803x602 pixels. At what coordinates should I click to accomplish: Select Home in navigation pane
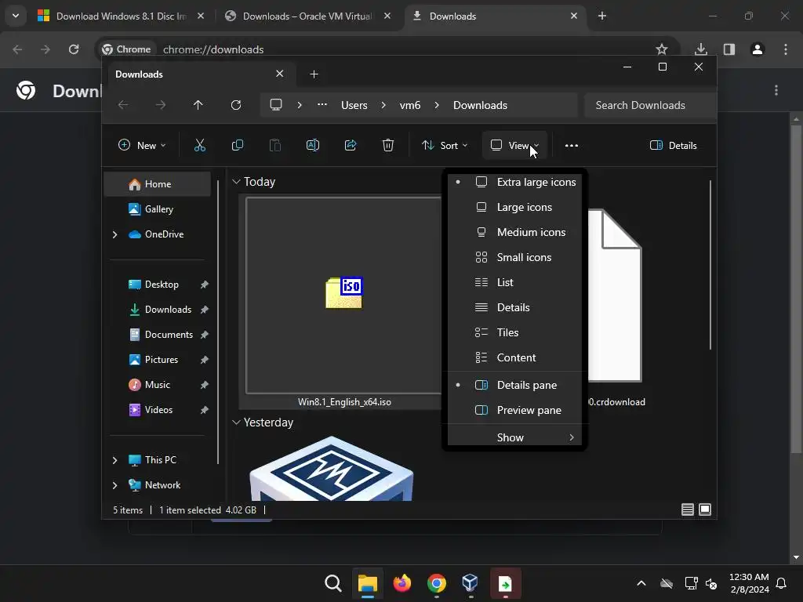157,184
